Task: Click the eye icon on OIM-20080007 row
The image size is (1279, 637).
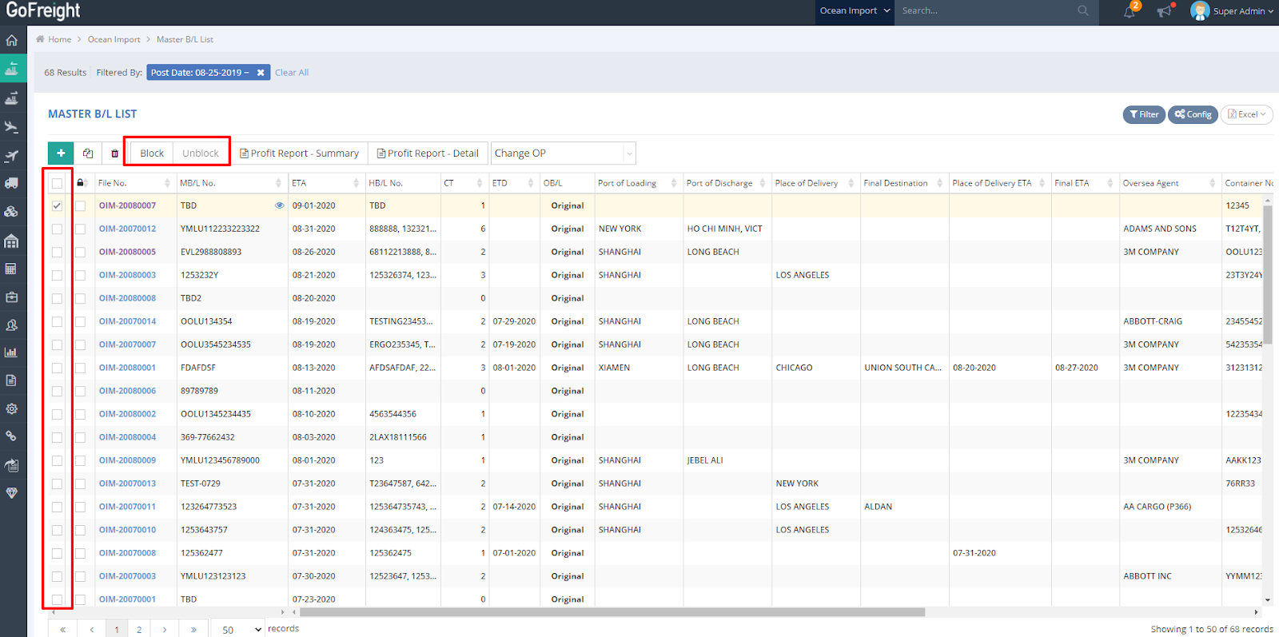Action: click(280, 205)
